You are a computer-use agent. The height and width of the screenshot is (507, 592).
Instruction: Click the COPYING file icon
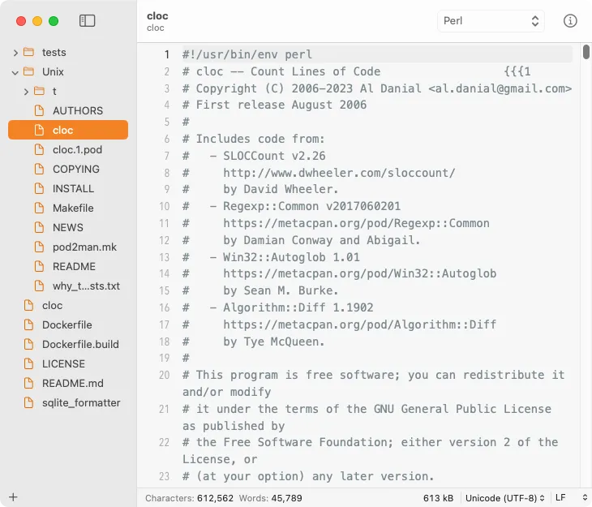pos(39,169)
